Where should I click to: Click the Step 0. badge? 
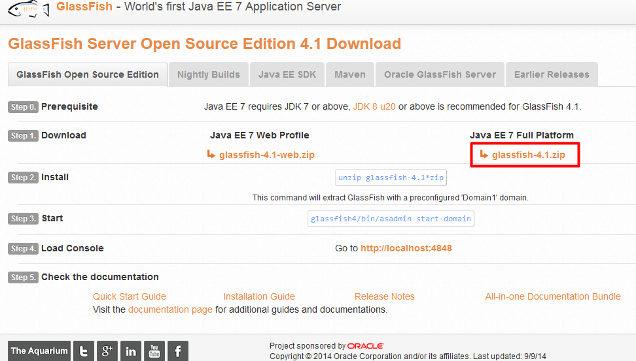pyautogui.click(x=23, y=107)
